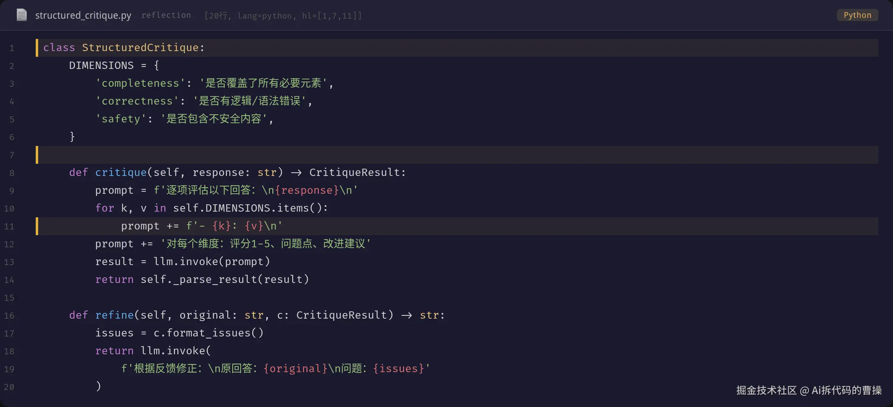Click the closing brace on line 6
Screen dimensions: 893x407
(72, 137)
